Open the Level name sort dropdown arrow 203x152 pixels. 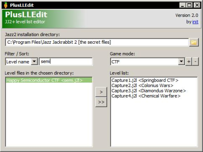tap(34, 61)
